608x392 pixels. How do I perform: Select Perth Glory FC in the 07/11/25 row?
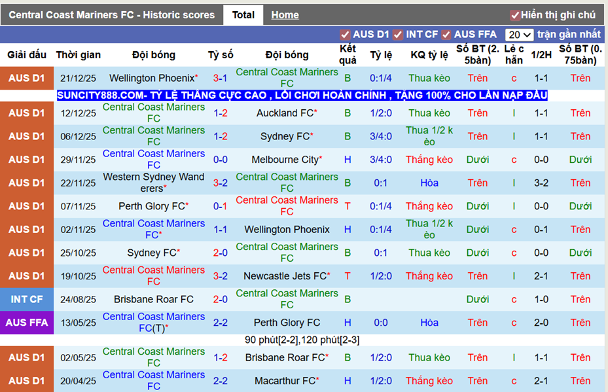(152, 206)
